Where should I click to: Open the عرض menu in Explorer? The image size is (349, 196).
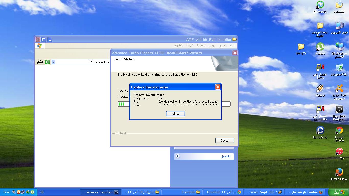coord(213,45)
